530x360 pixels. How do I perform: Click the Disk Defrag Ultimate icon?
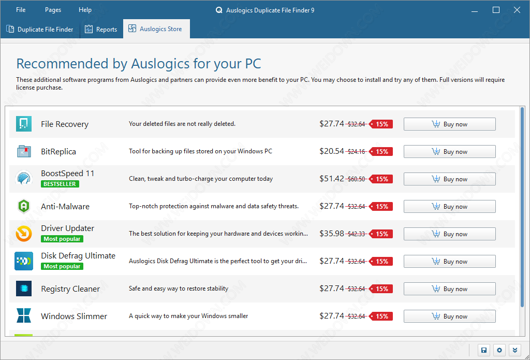[x=24, y=261]
